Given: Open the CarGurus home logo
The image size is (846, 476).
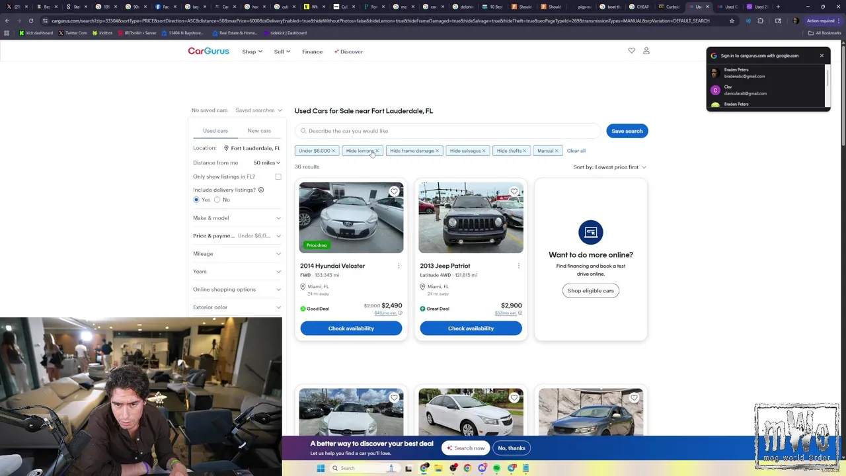Looking at the screenshot, I should pos(208,51).
